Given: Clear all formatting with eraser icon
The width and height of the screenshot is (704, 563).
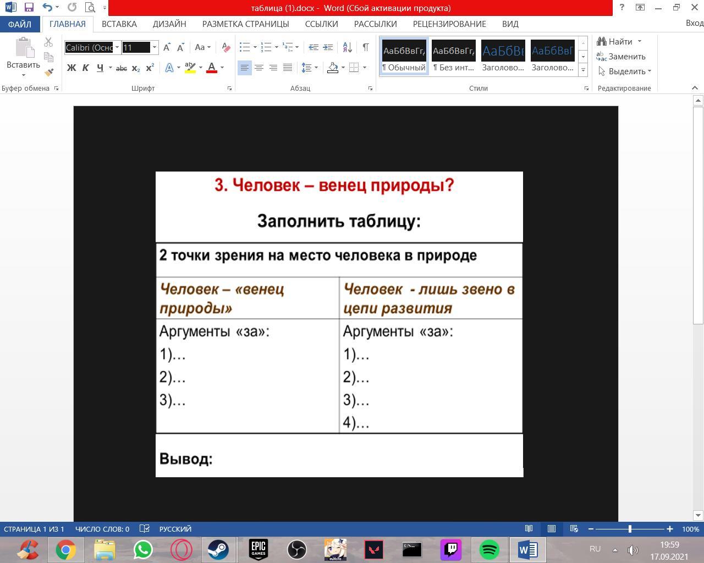Looking at the screenshot, I should click(x=226, y=47).
